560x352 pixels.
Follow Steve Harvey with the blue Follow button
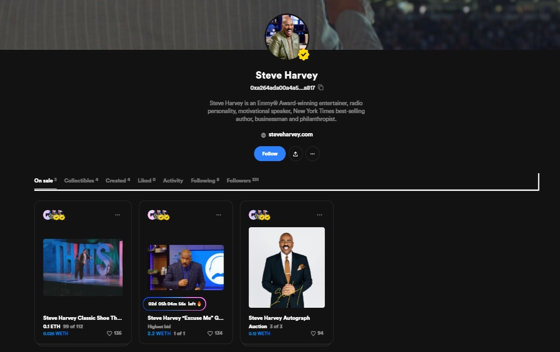[x=270, y=154]
